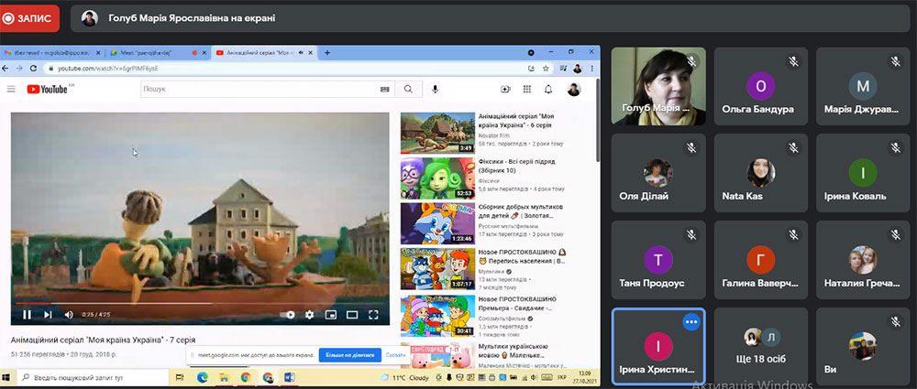Click the Ірина Коваль participant tile
Screen dimensions: 917x389
(863, 172)
